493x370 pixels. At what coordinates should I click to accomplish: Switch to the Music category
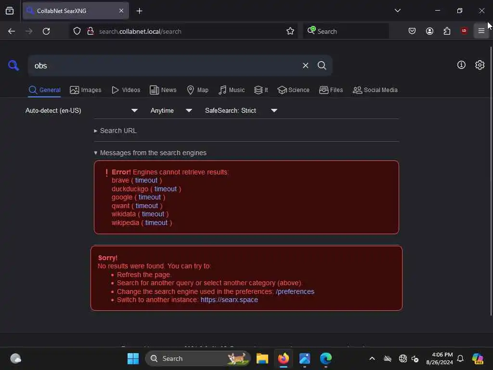pyautogui.click(x=232, y=90)
